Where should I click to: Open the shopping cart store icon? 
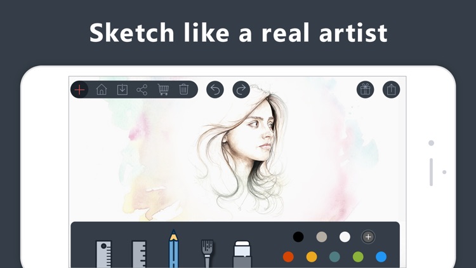(163, 90)
